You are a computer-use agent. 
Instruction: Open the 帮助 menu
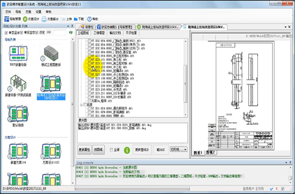pos(49,12)
